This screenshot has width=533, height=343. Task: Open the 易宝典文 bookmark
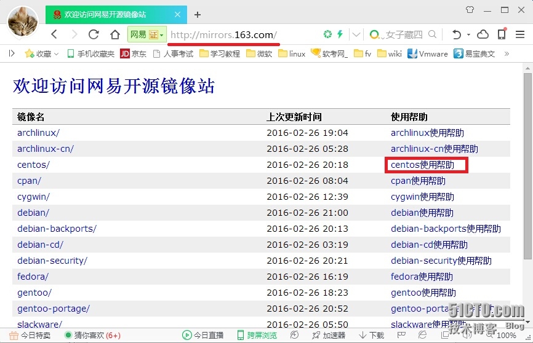tap(474, 53)
